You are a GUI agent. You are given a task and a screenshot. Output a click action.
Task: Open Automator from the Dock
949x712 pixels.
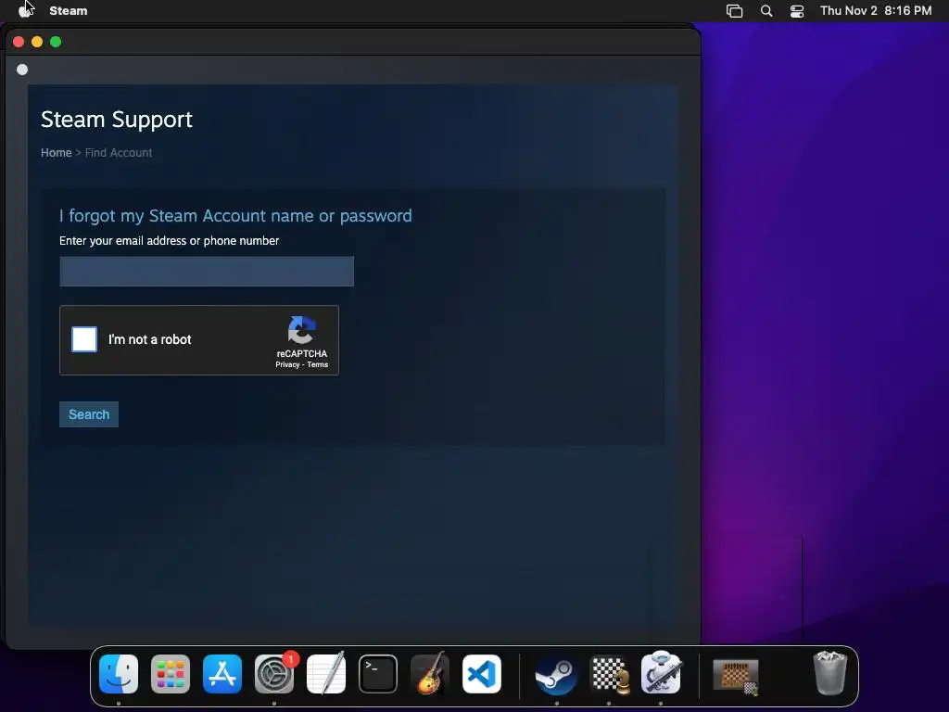[661, 673]
